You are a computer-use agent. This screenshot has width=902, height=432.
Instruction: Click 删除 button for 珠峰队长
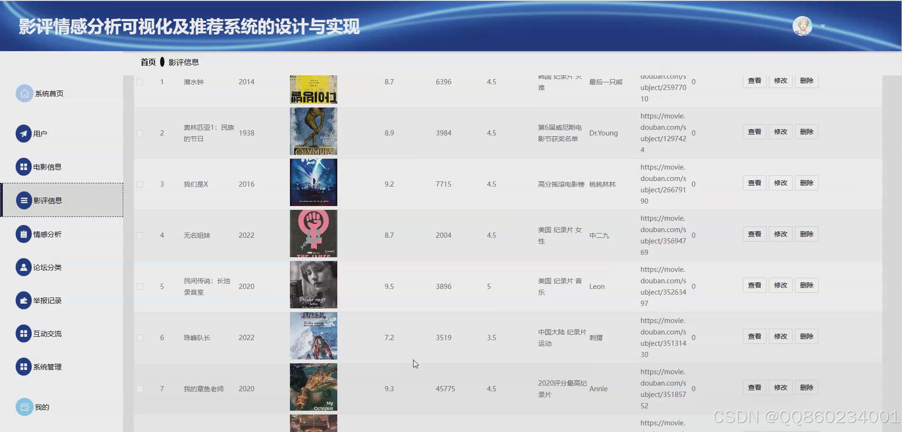[807, 336]
